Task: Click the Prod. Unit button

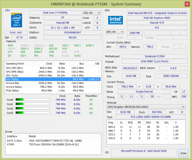Action: pyautogui.click(x=16, y=33)
